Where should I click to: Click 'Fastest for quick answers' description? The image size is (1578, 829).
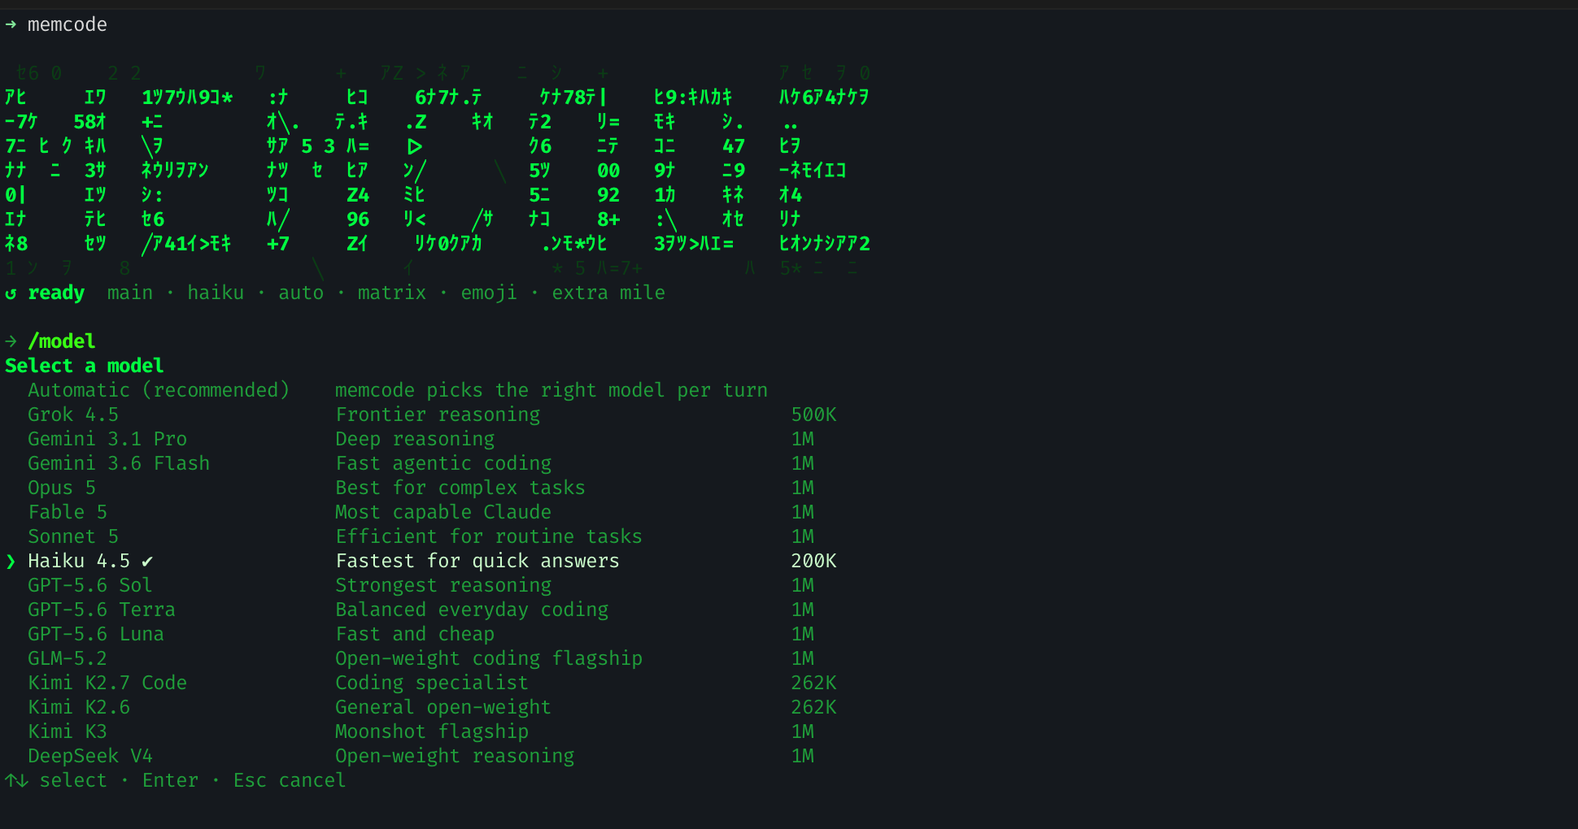(x=477, y=561)
